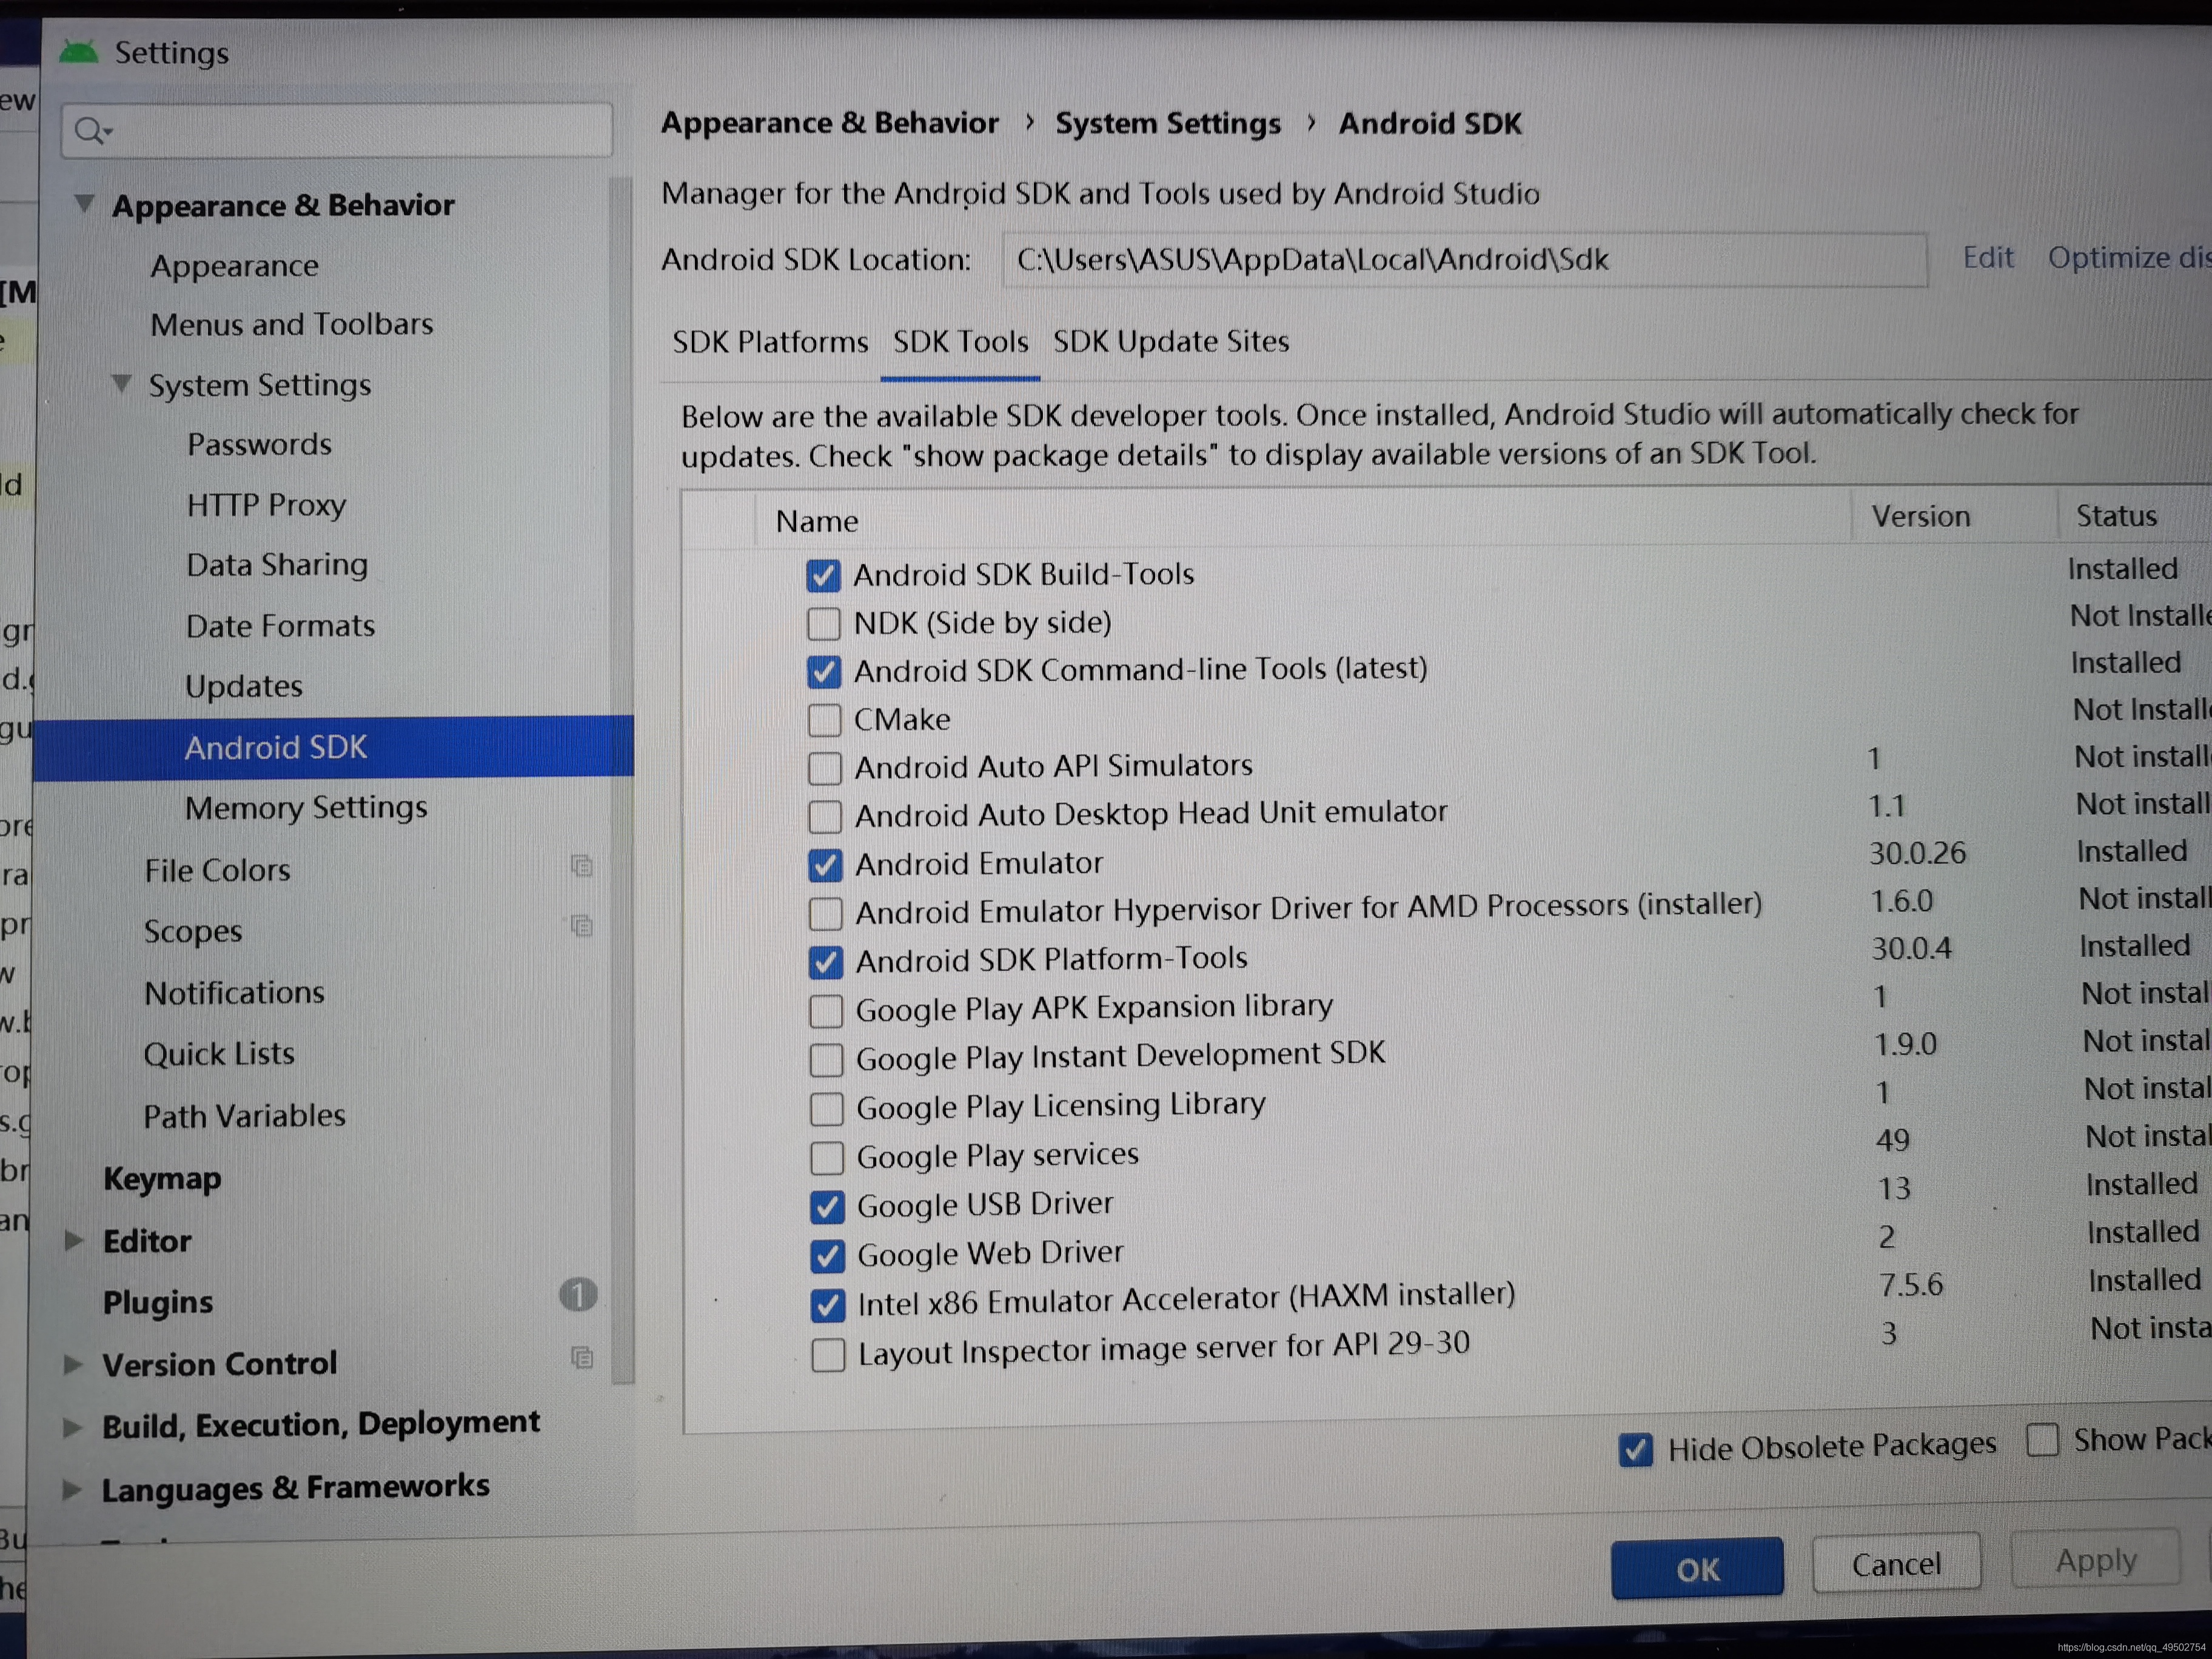2212x1659 pixels.
Task: Click the Android Emulator version 30.0.26
Action: click(x=1917, y=853)
